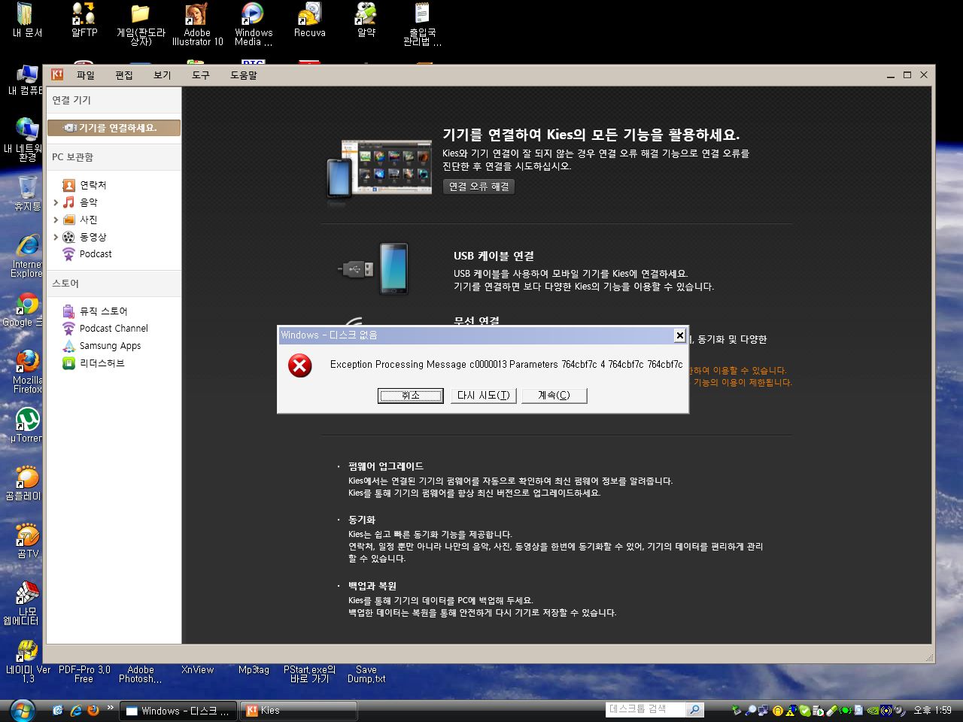Click the 연락처 contacts icon

pos(68,185)
